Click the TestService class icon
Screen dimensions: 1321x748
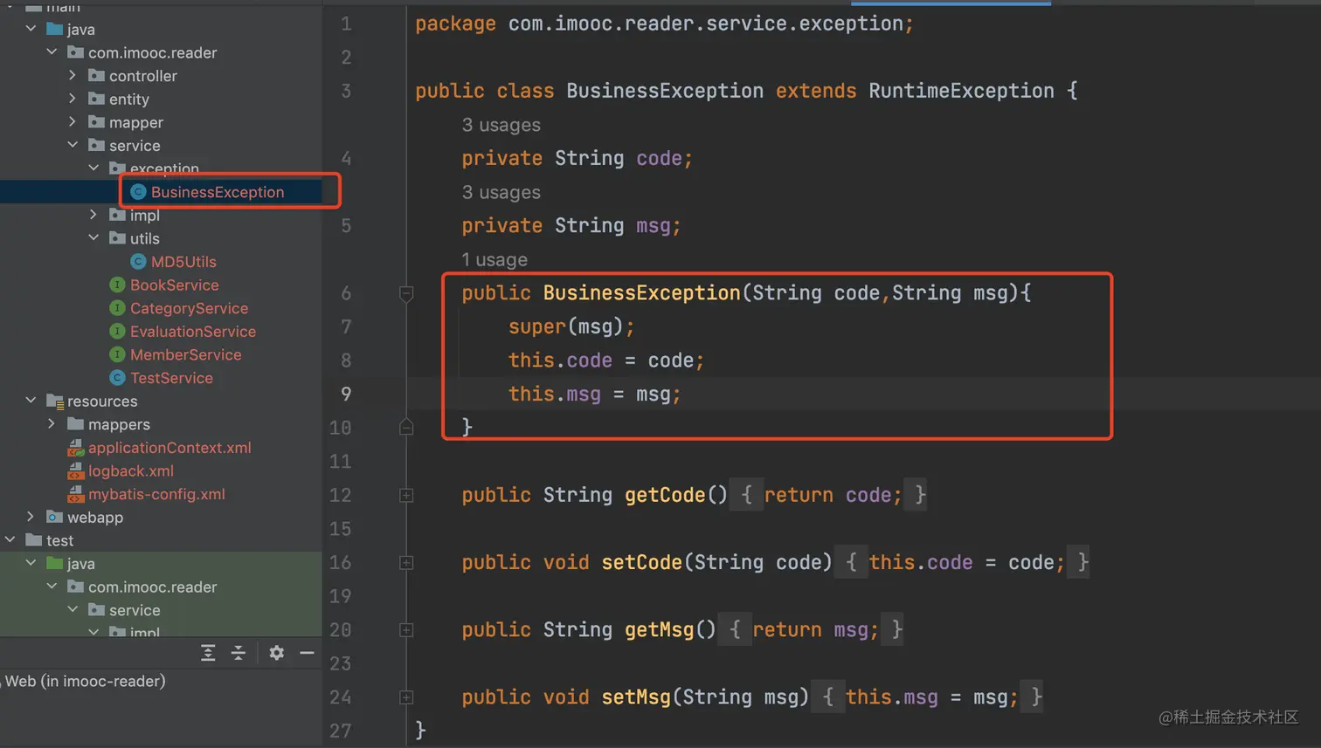(117, 378)
